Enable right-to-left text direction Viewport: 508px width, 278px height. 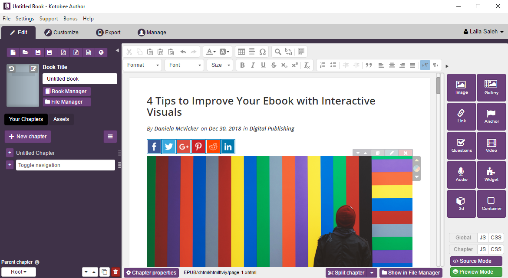[x=435, y=65]
